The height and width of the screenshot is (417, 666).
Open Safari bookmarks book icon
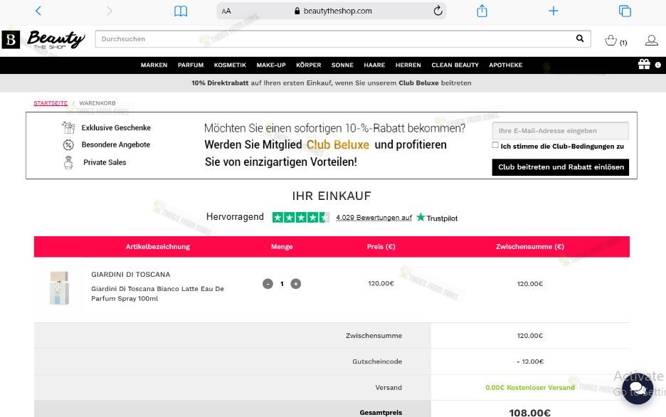pyautogui.click(x=181, y=11)
